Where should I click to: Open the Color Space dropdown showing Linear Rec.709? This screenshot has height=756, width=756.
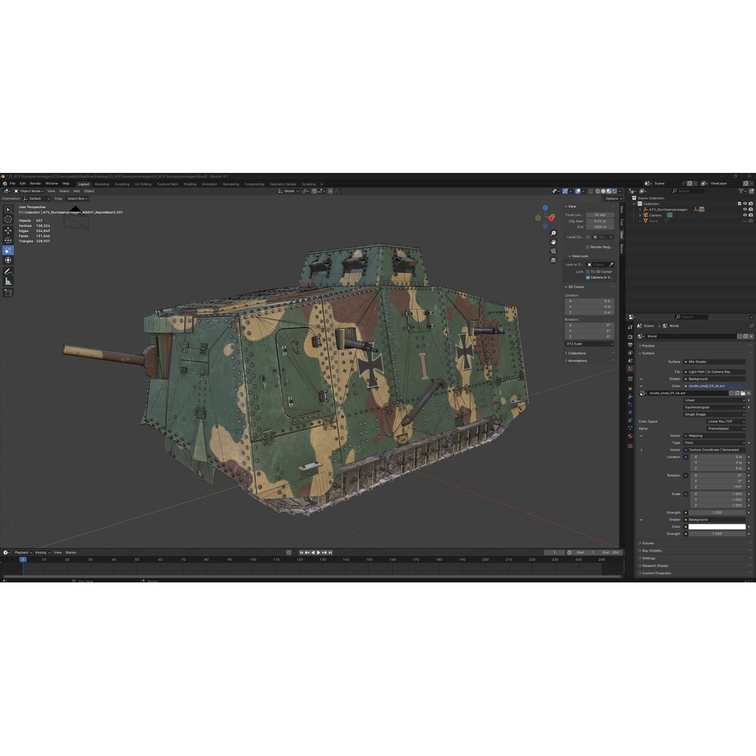pyautogui.click(x=727, y=421)
